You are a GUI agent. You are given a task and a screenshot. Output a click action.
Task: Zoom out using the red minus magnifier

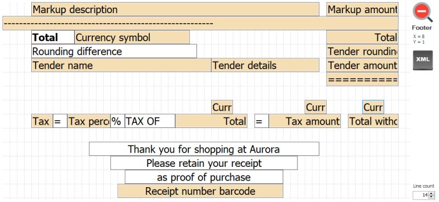423,12
